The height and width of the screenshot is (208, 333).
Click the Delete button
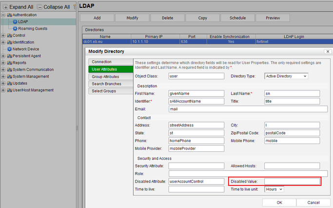pos(168,18)
